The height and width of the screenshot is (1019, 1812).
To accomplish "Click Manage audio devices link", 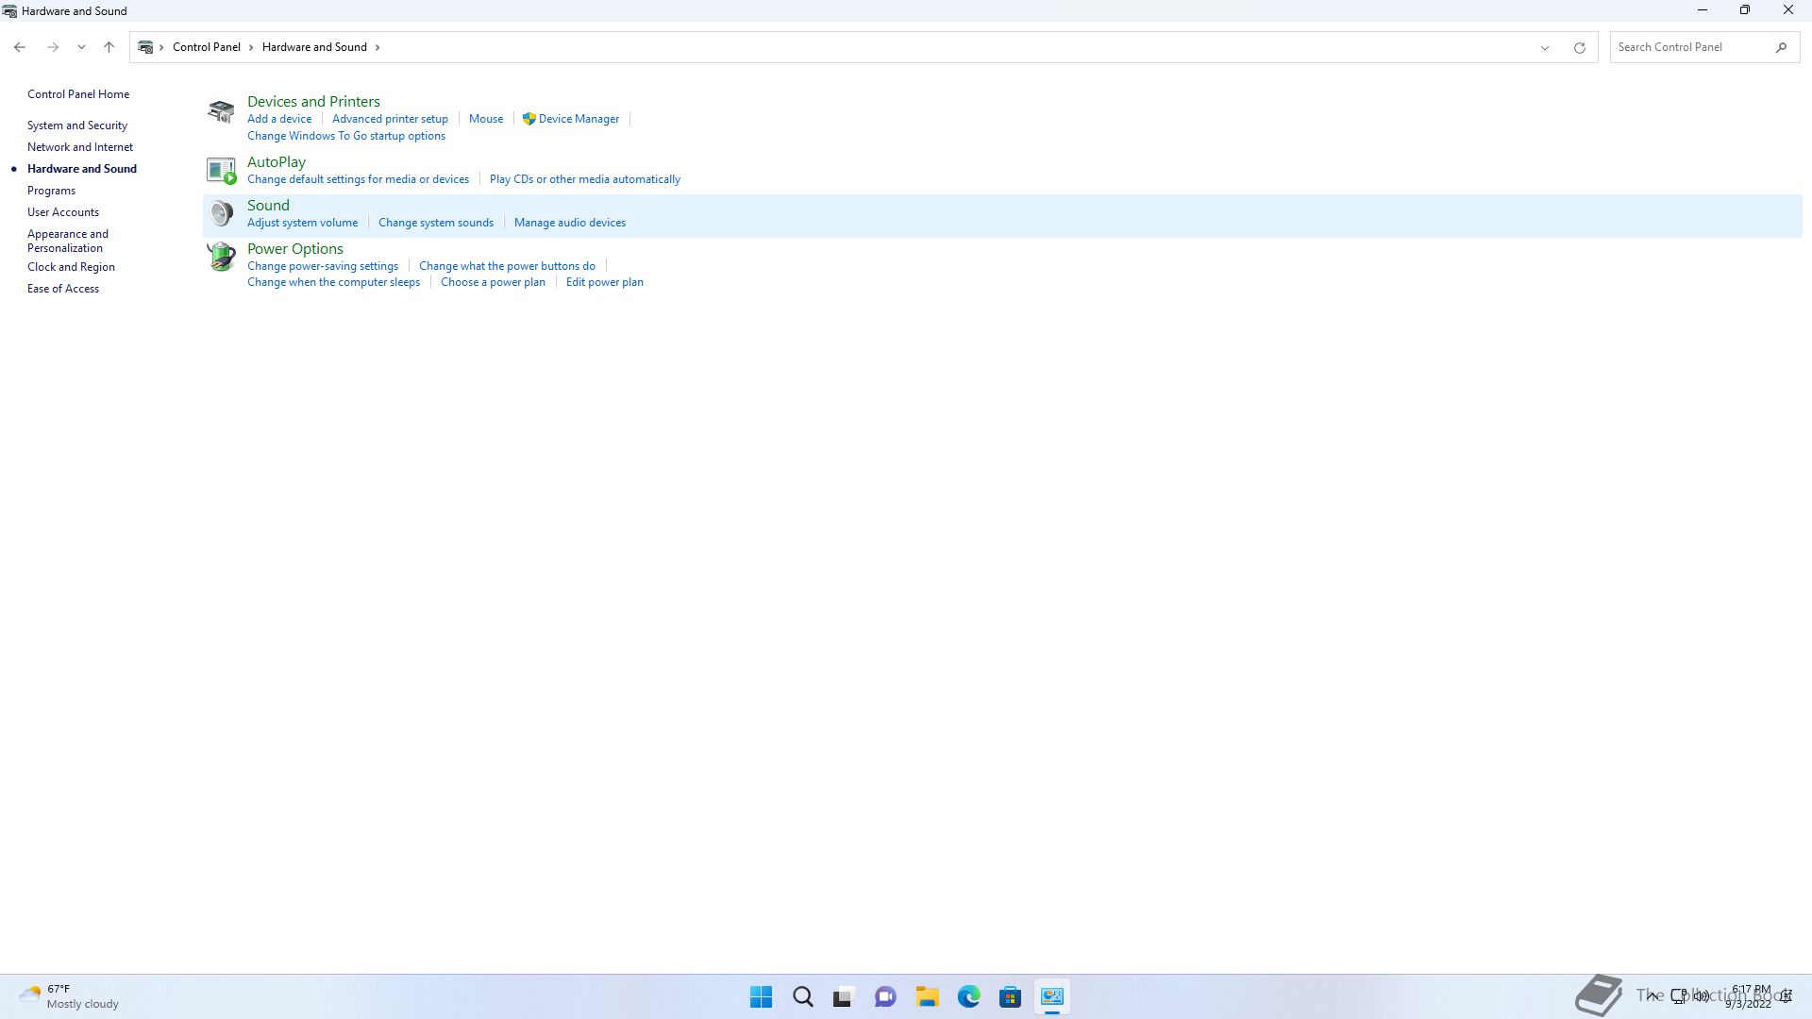I will pyautogui.click(x=569, y=223).
